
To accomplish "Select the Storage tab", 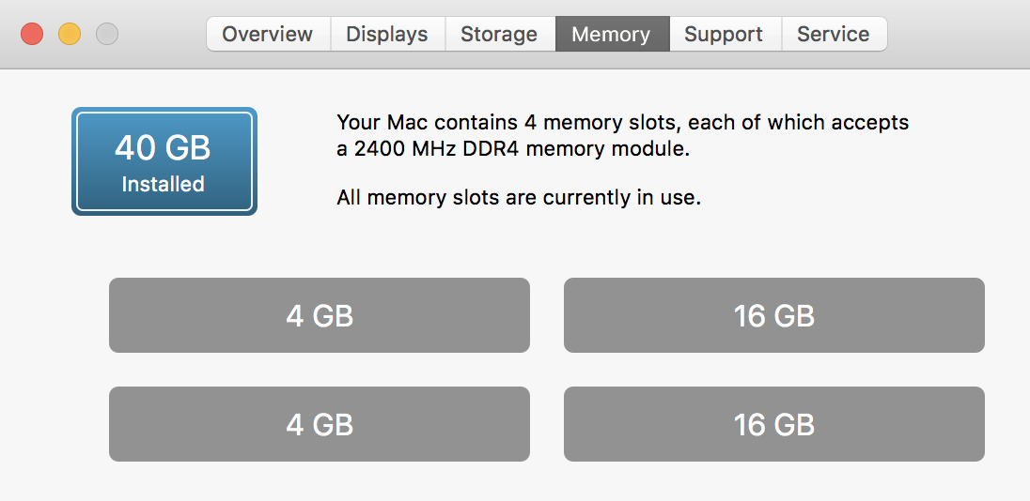I will click(499, 35).
